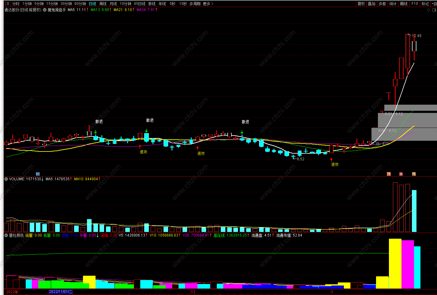Viewport: 437px width, 295px height.
Task: Expand the 更多 period options
Action: (208, 4)
